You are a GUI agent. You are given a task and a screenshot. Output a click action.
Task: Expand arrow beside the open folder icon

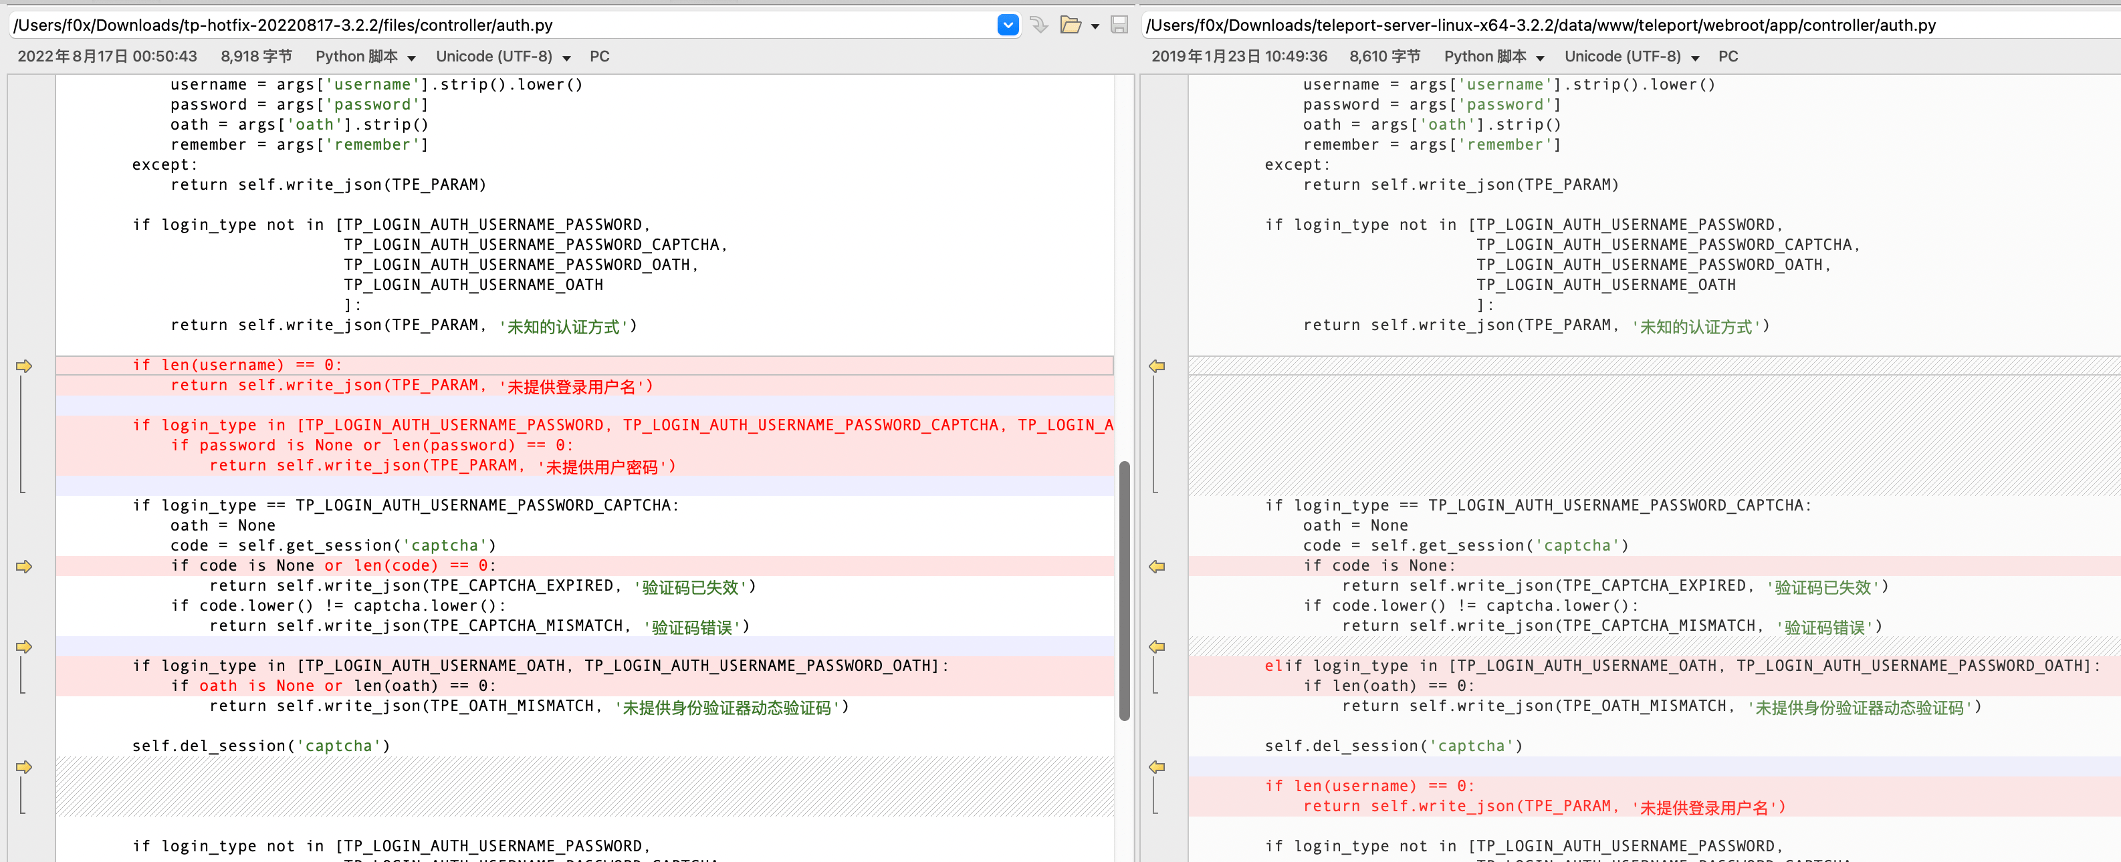[1095, 26]
